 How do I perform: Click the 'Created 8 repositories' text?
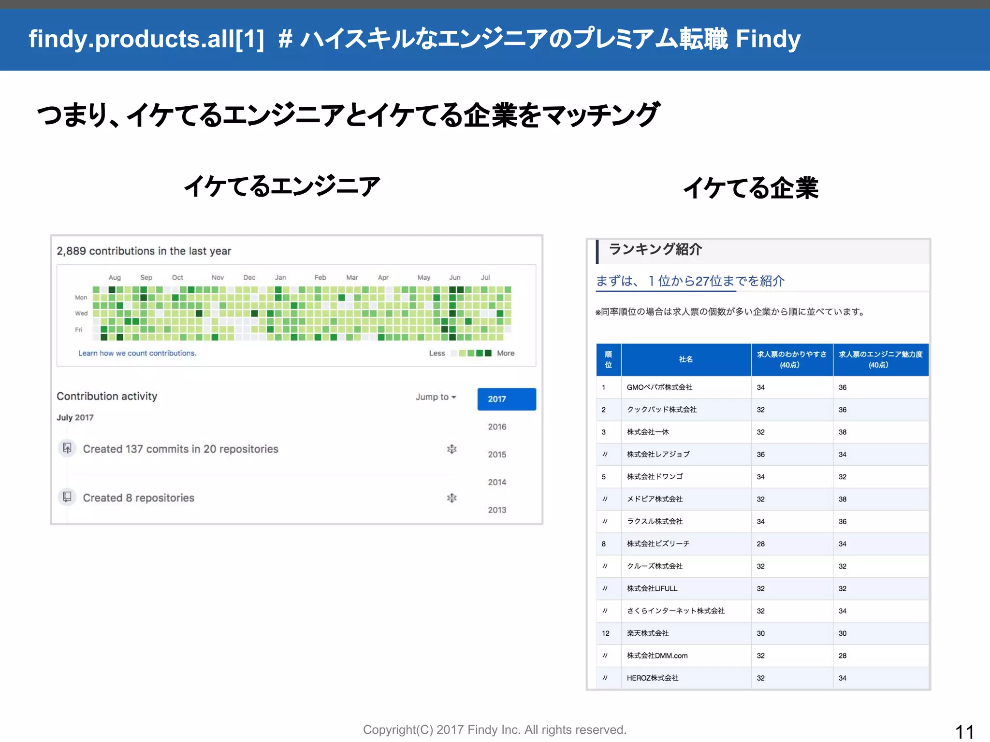pyautogui.click(x=139, y=498)
